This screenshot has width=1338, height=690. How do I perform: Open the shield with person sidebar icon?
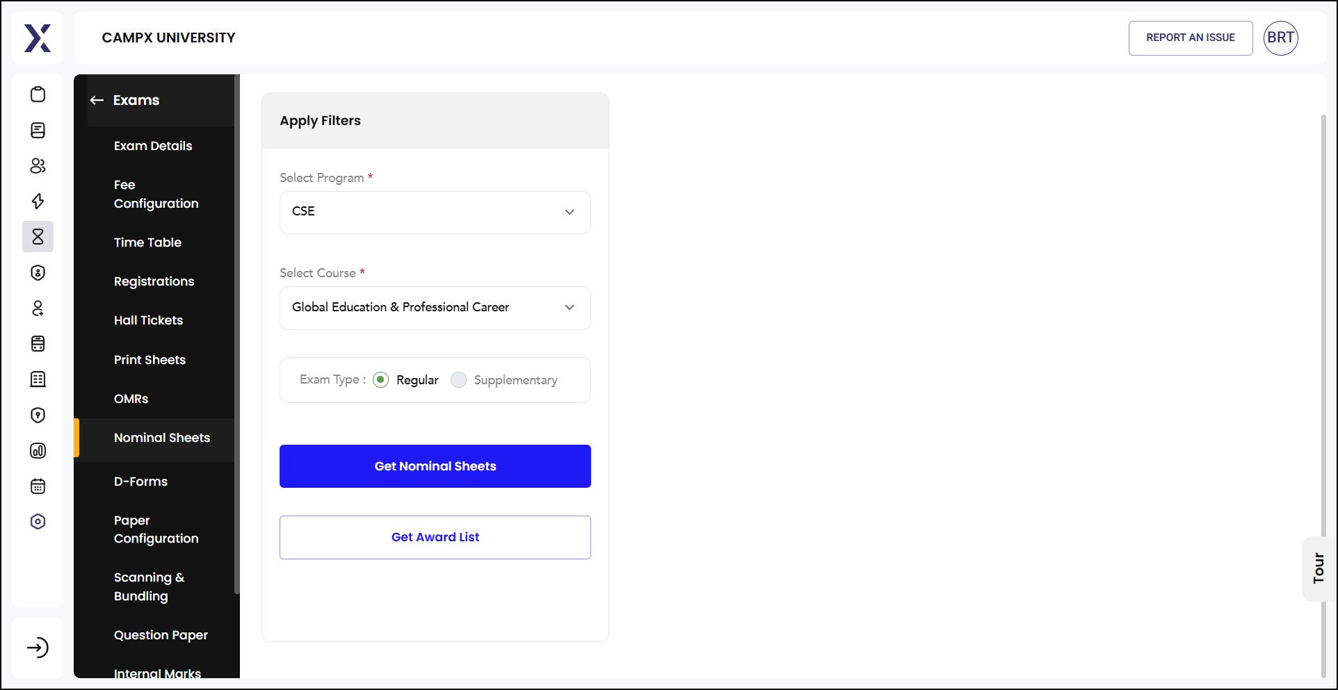click(x=38, y=272)
